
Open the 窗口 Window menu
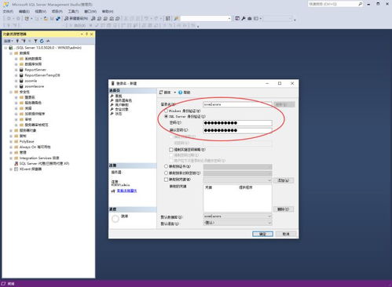pos(90,12)
